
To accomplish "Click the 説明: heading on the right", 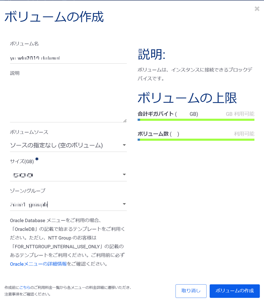I will click(152, 54).
